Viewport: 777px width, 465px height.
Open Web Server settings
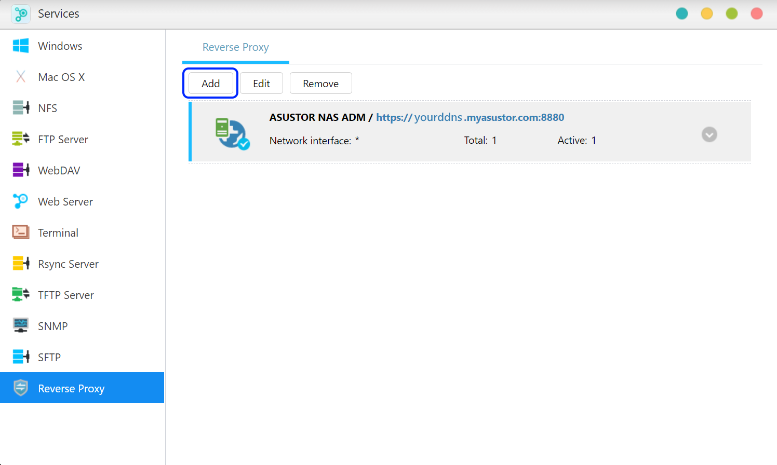(82, 201)
